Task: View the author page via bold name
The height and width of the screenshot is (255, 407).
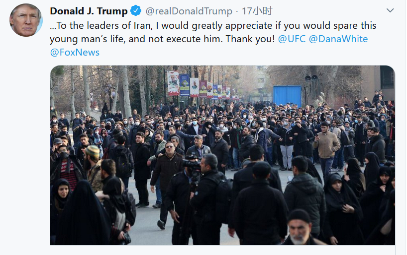Action: click(89, 11)
